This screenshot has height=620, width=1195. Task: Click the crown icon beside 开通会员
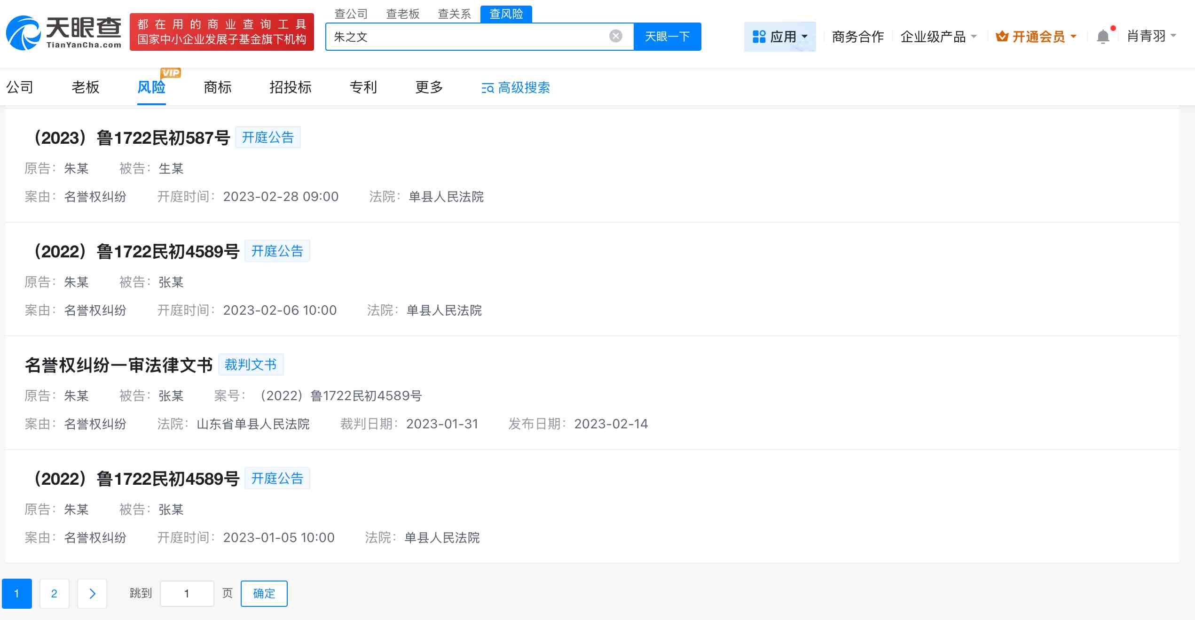[1002, 36]
